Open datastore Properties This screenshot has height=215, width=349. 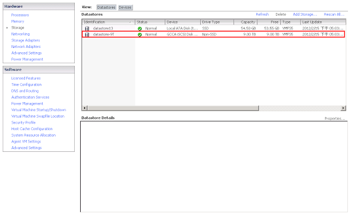click(x=334, y=118)
